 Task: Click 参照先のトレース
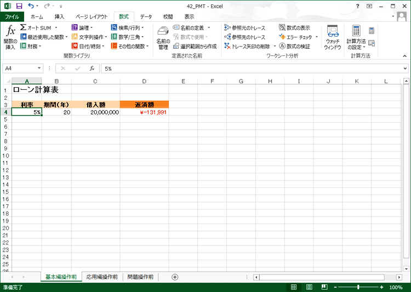pos(245,37)
